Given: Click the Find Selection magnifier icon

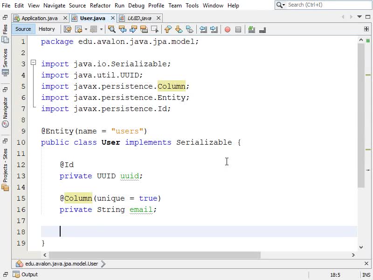Looking at the screenshot, I should (x=111, y=29).
